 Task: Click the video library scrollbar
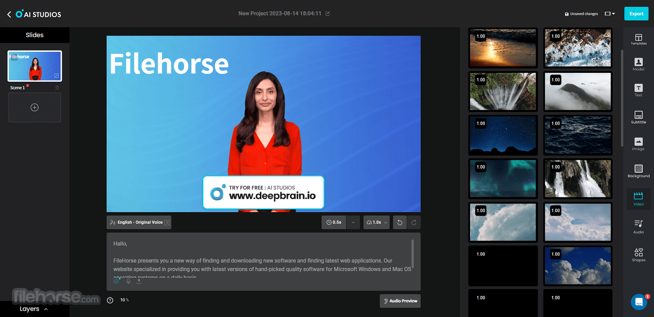point(622,98)
